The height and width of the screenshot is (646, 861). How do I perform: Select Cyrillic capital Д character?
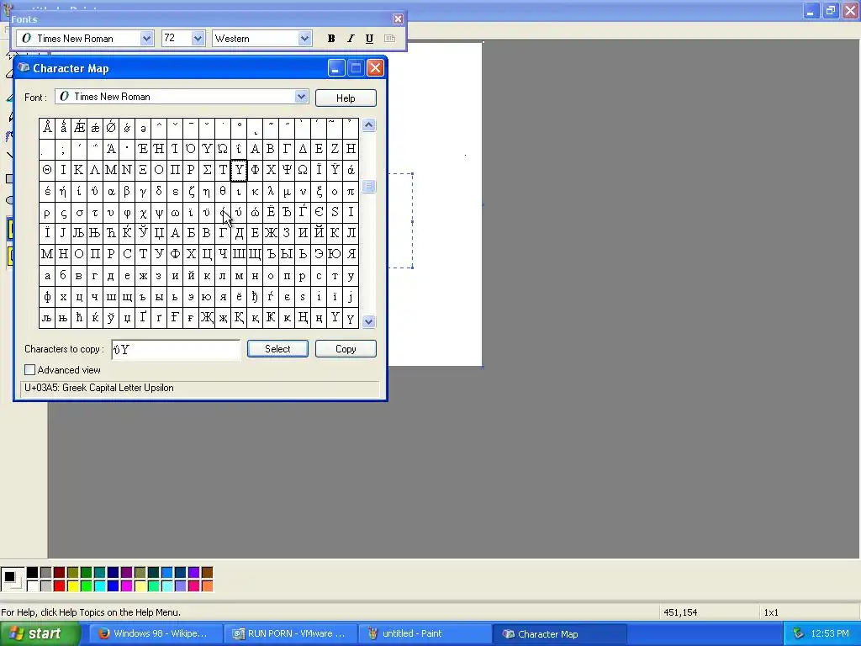[239, 233]
